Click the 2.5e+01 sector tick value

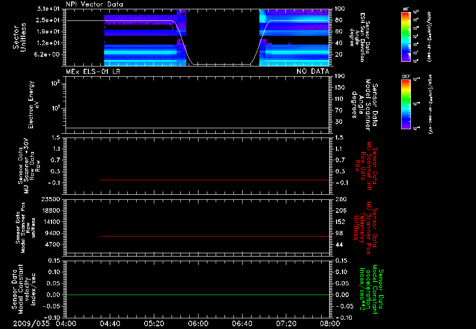[48, 20]
